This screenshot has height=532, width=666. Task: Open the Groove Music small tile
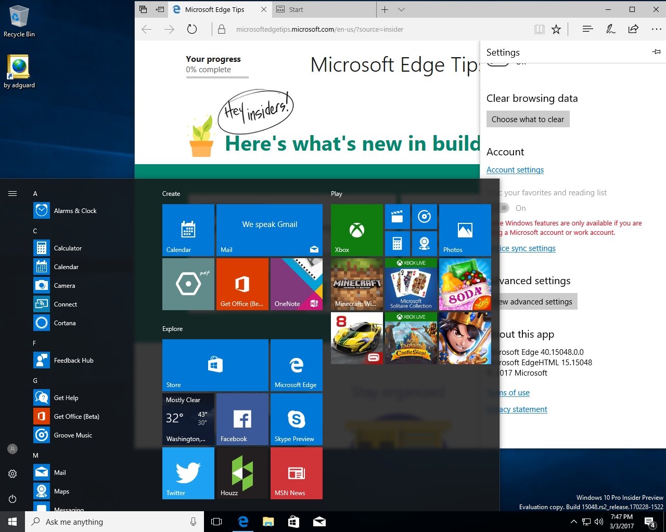pyautogui.click(x=425, y=217)
